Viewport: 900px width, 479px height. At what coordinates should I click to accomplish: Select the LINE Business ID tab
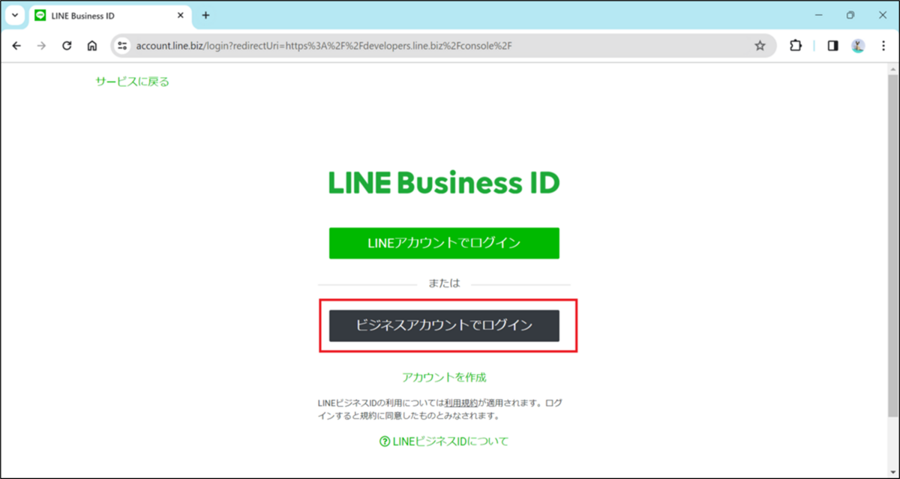(109, 16)
